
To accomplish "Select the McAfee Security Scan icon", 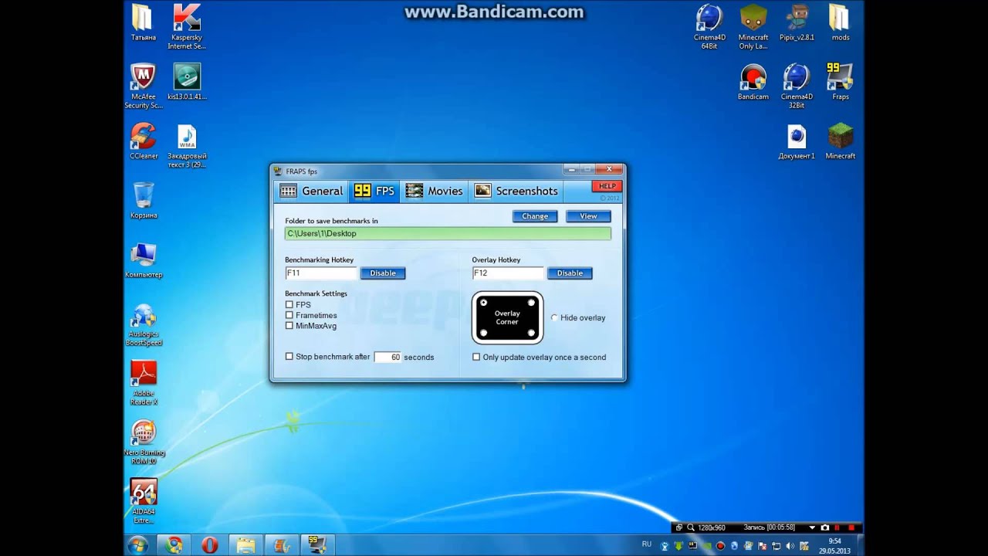I will [x=143, y=86].
